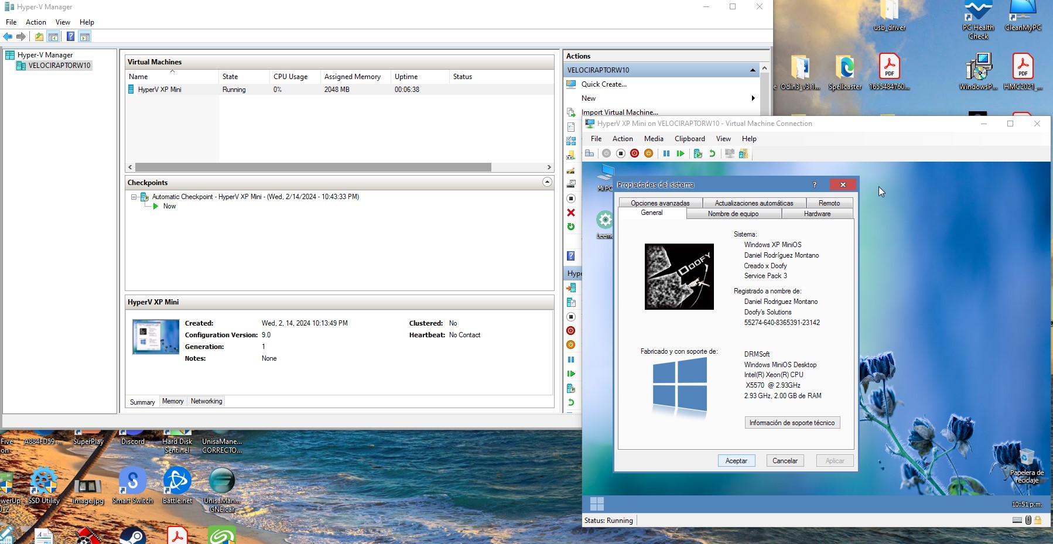Click the HyperV XP Mini preview thumbnail
This screenshot has width=1053, height=544.
pyautogui.click(x=156, y=337)
